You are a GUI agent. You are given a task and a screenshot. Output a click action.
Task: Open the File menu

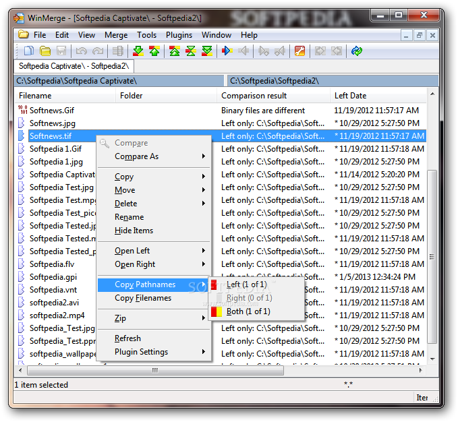click(x=40, y=35)
